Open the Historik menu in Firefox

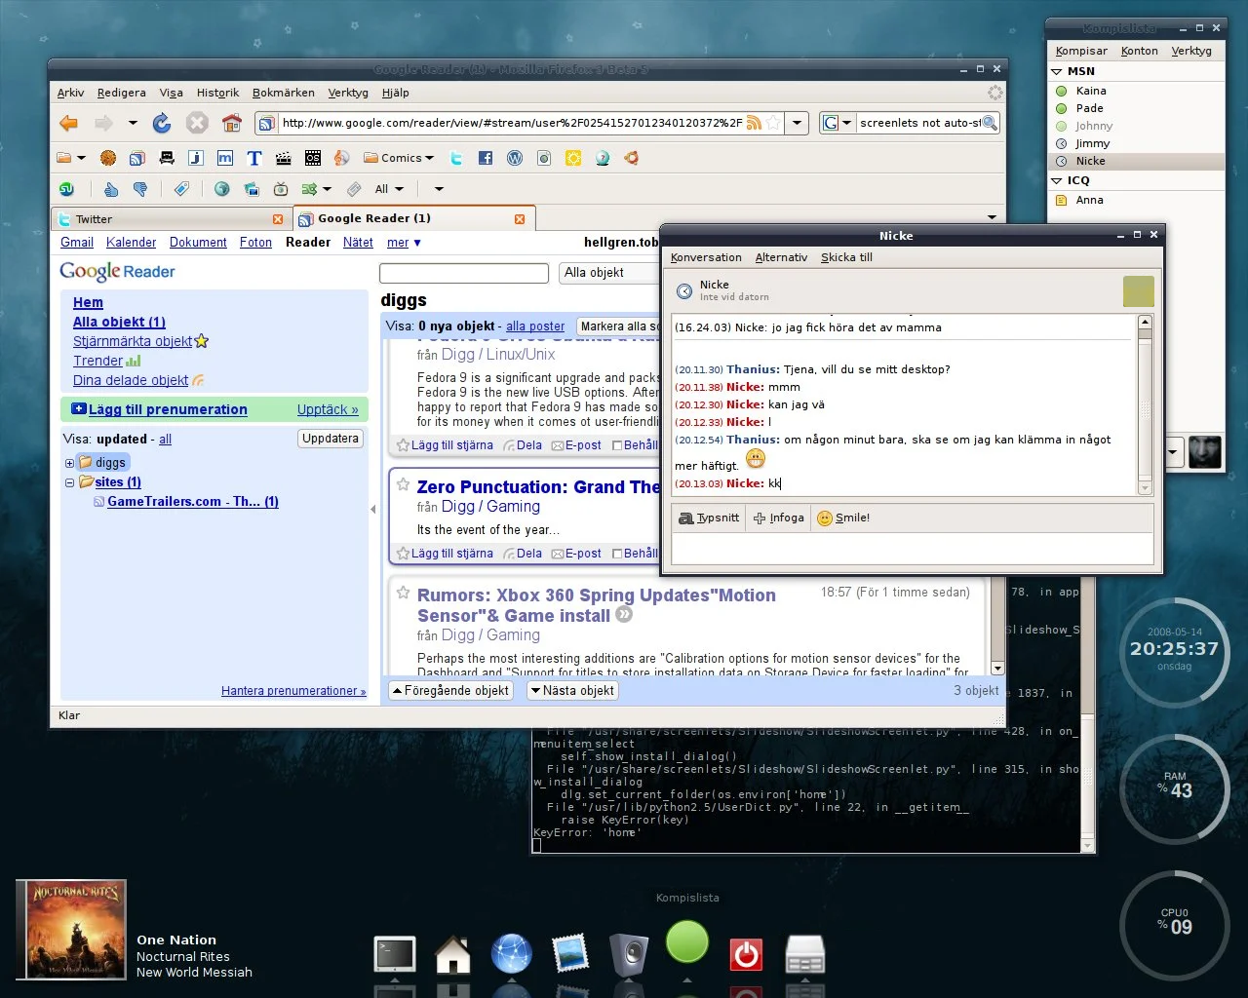217,93
